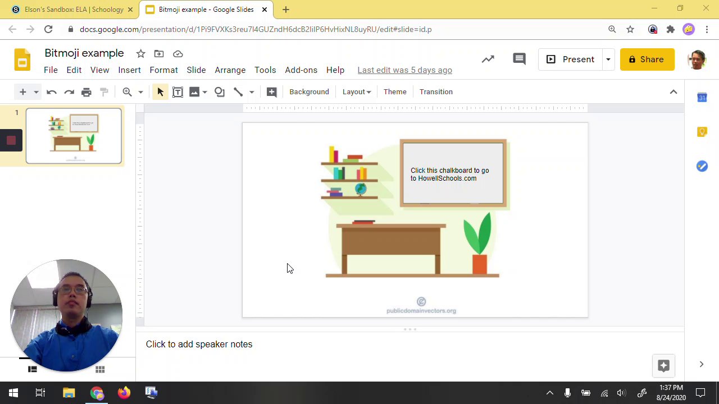Open the File menu
The width and height of the screenshot is (719, 404).
(51, 70)
